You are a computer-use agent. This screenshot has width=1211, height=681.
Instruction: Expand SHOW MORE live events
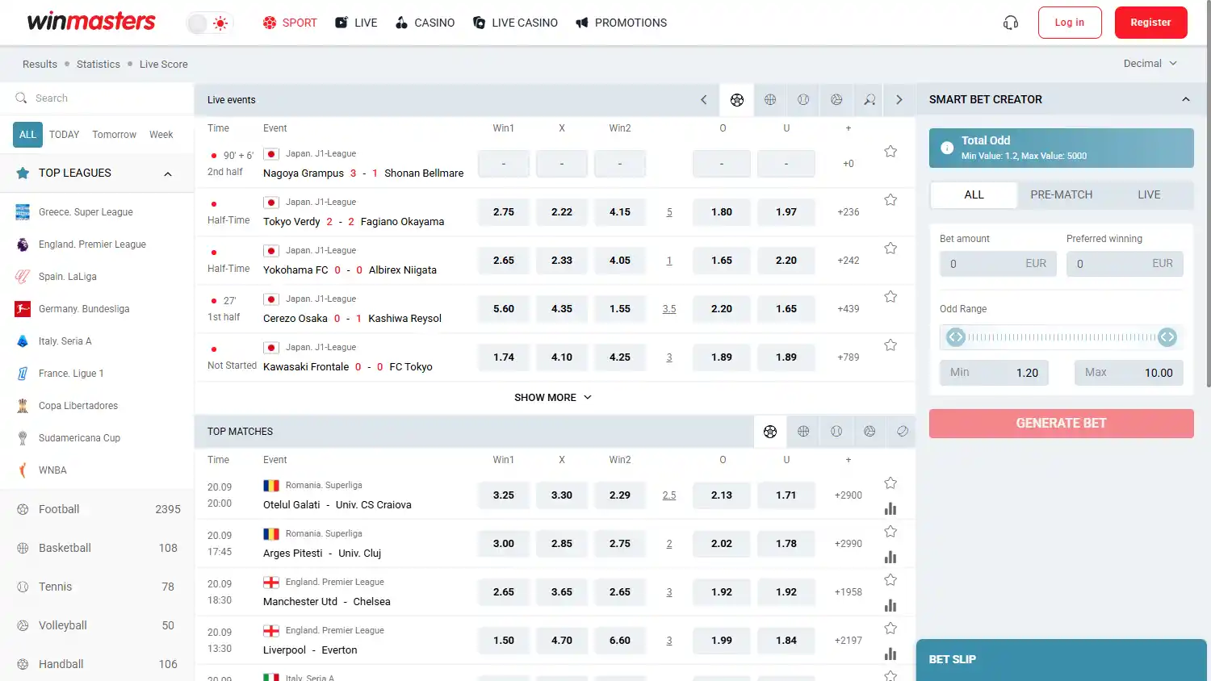(x=554, y=398)
